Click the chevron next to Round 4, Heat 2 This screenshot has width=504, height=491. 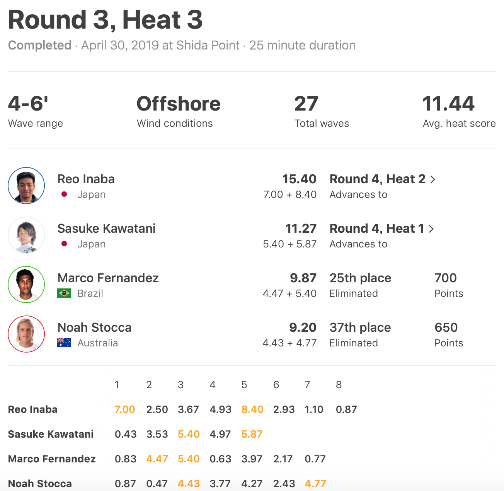point(433,179)
